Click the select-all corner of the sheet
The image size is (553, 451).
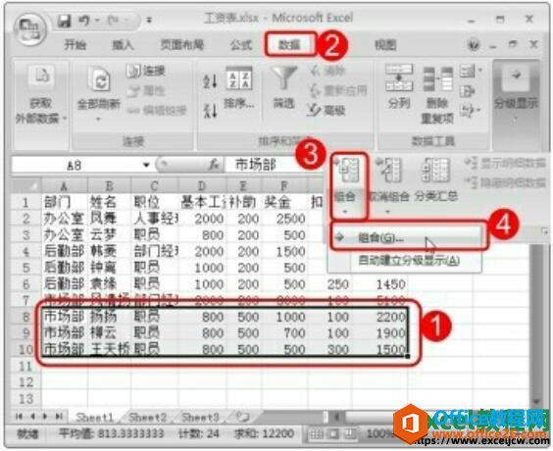26,186
